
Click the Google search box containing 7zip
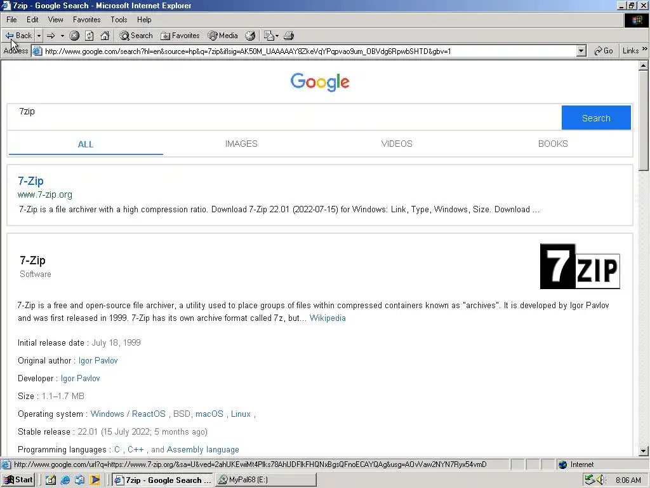coord(284,118)
